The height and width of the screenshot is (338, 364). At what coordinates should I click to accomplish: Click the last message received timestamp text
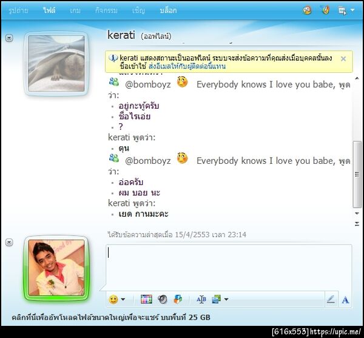[177, 234]
